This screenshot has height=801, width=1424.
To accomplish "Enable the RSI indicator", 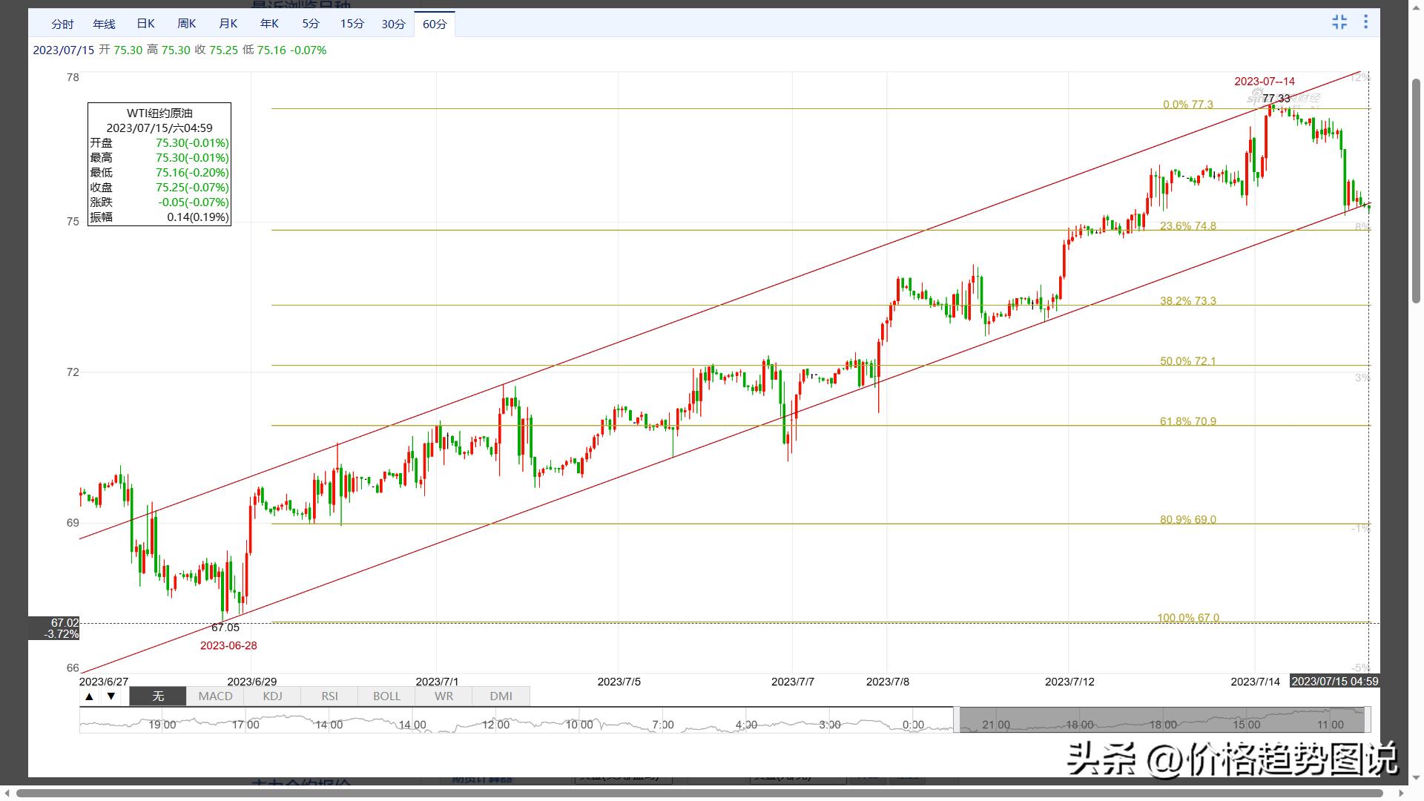I will 329,696.
